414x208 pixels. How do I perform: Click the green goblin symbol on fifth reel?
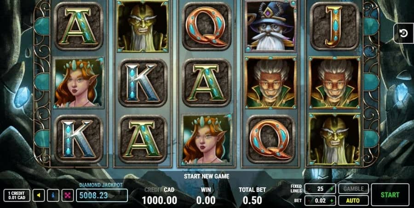tap(334, 140)
